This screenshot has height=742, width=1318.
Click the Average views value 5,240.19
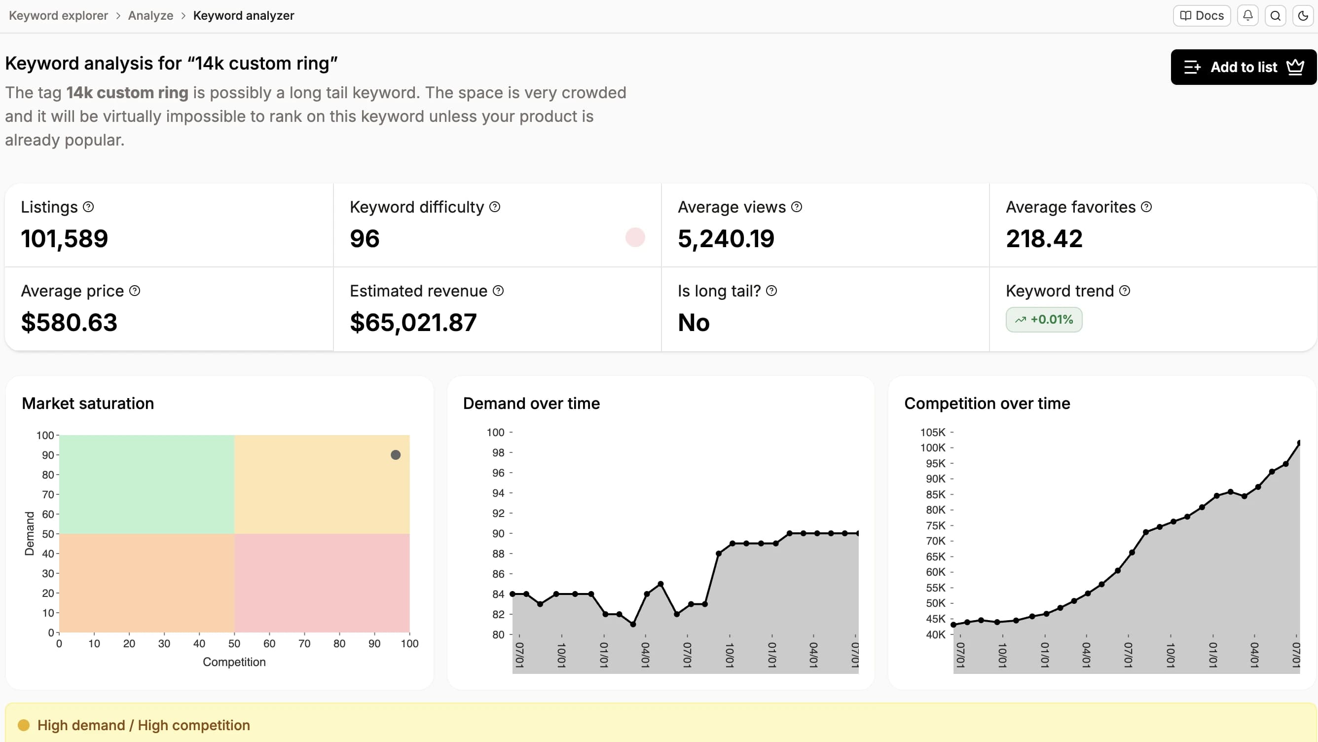click(726, 238)
